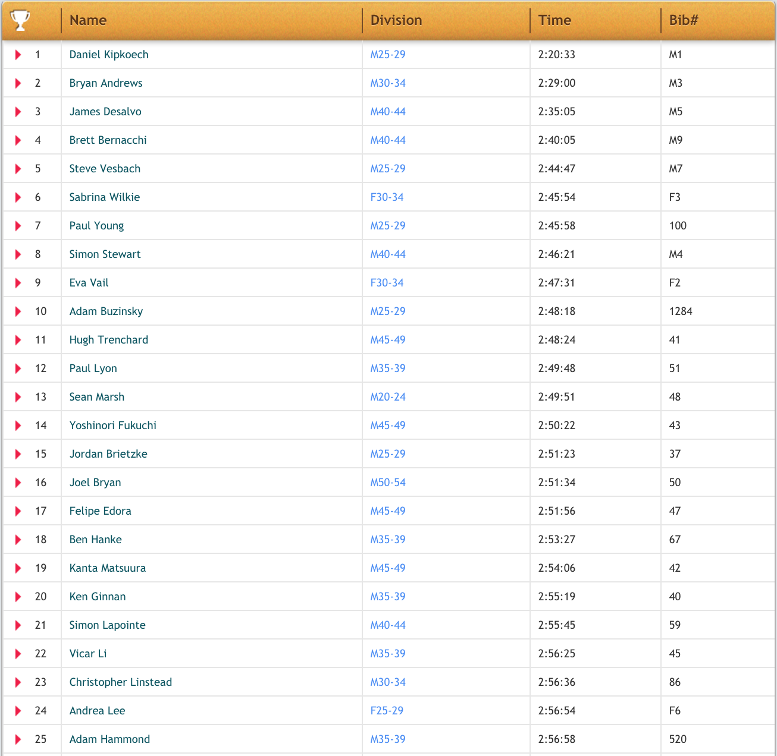Open Kanta Matsuura's result link

[108, 568]
